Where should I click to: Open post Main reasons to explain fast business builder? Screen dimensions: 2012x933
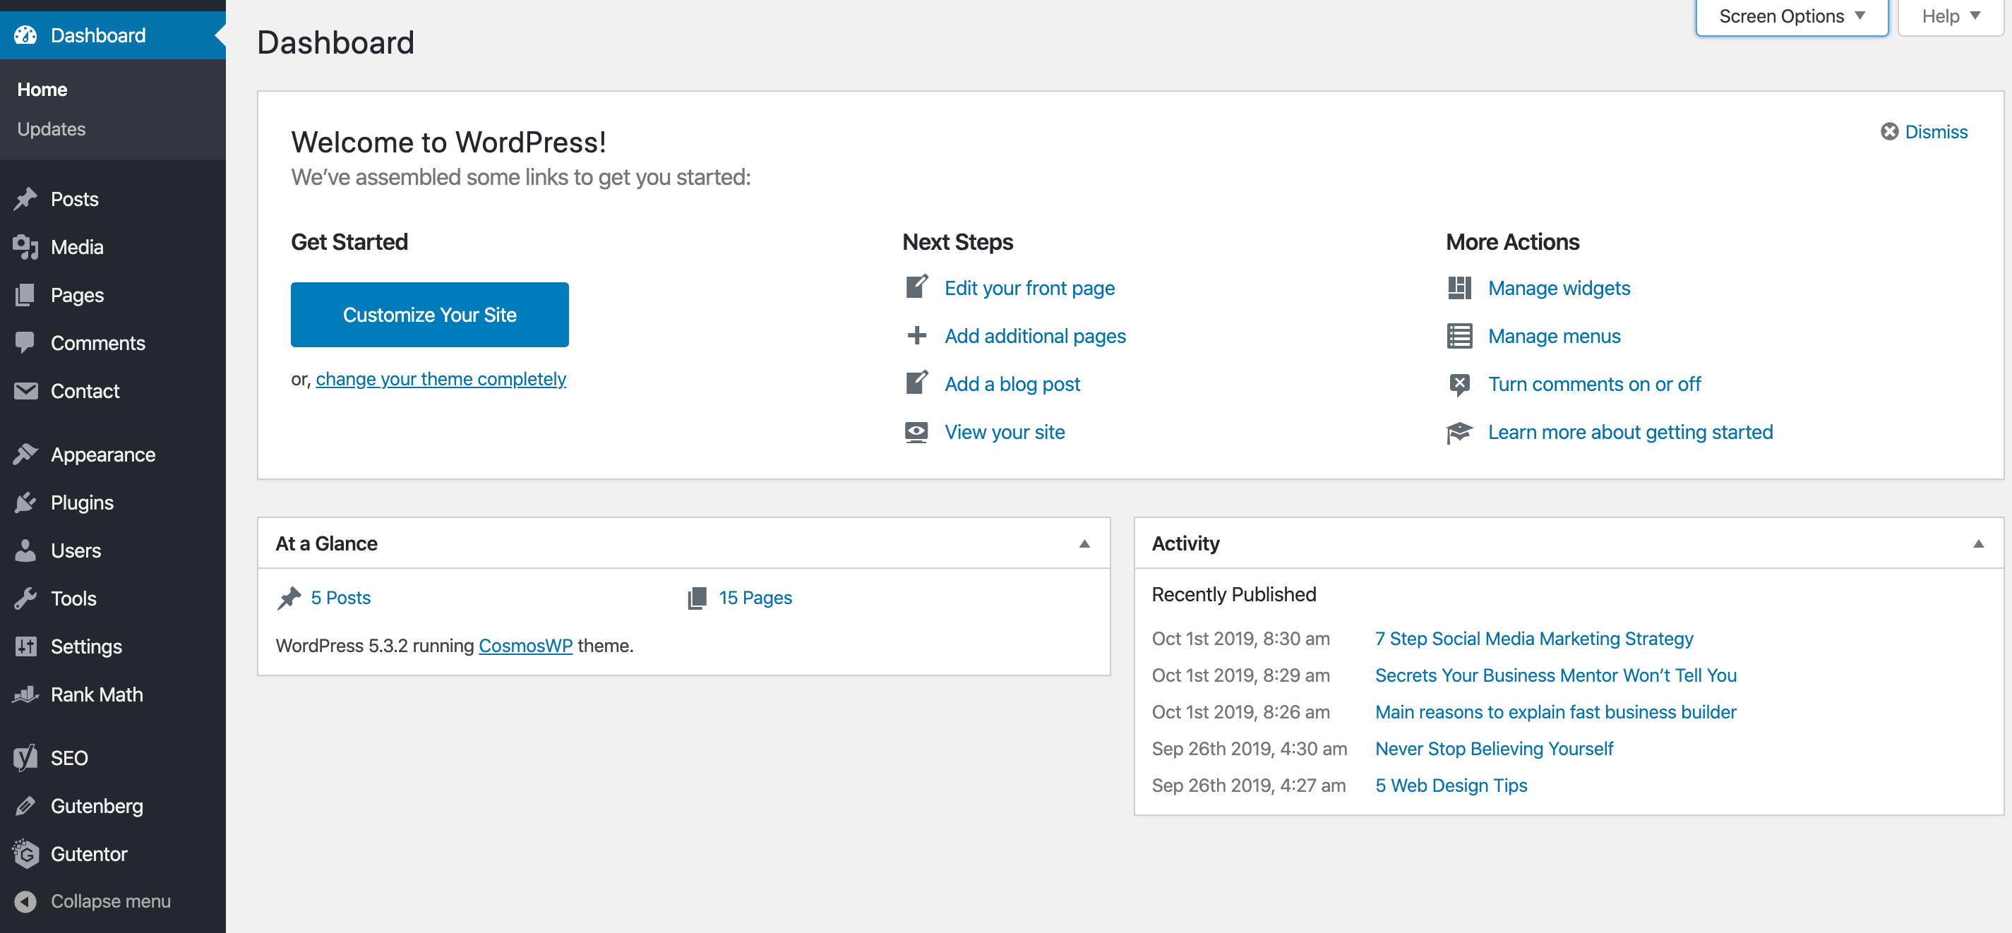pyautogui.click(x=1556, y=712)
